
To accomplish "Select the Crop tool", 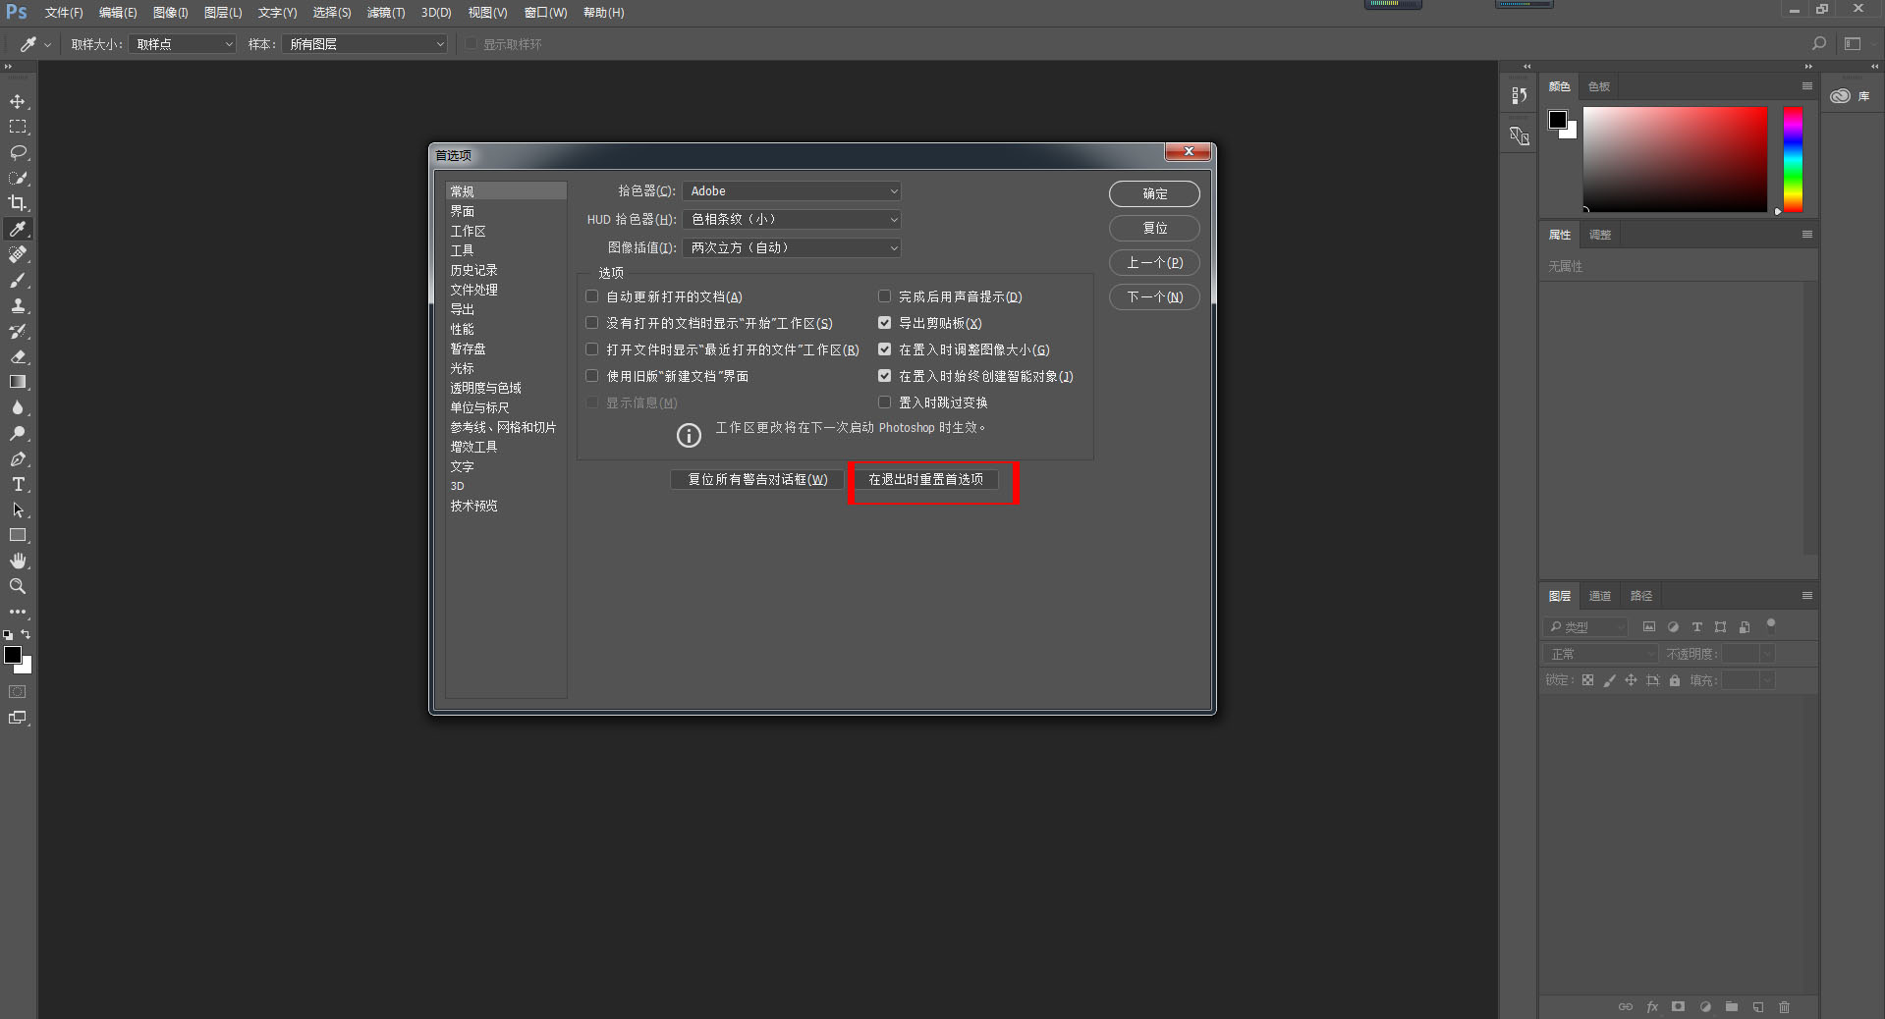I will [x=18, y=203].
